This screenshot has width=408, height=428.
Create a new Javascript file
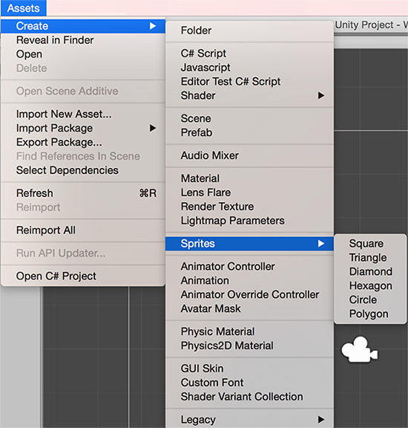[249, 68]
